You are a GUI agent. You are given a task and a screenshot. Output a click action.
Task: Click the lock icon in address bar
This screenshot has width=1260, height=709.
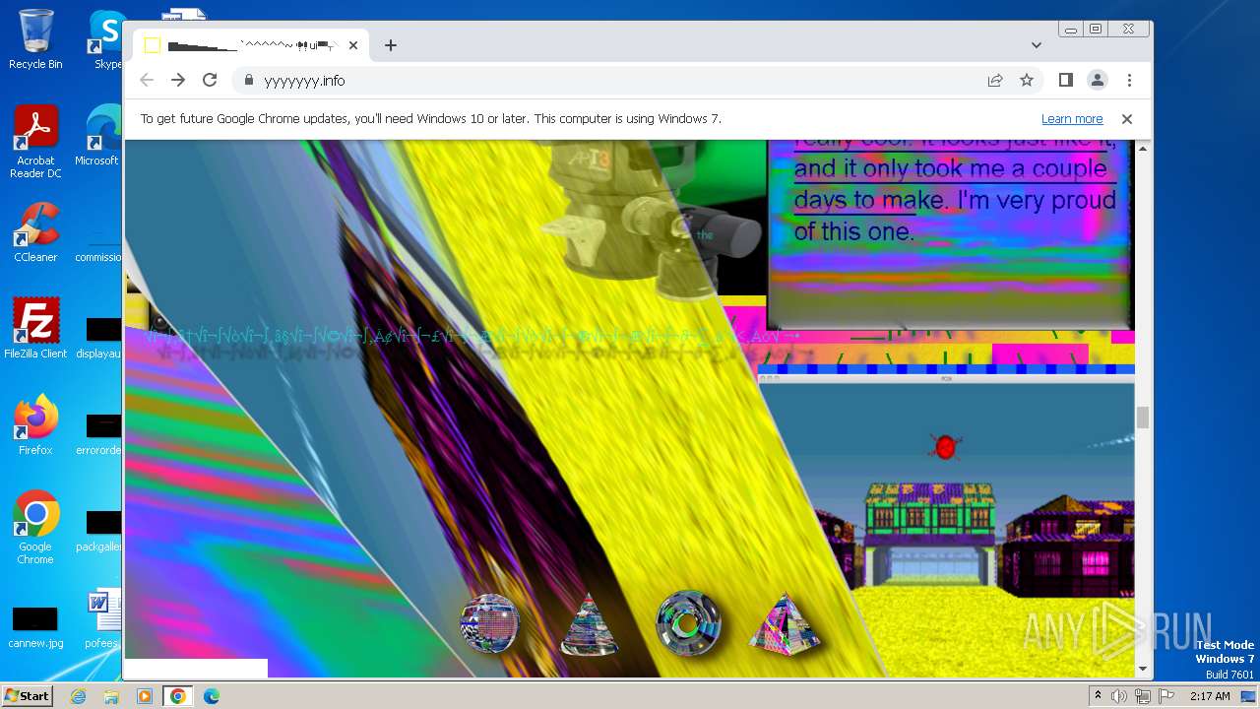(248, 81)
